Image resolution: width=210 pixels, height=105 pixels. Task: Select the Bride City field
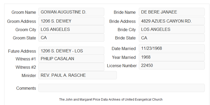click(172, 29)
